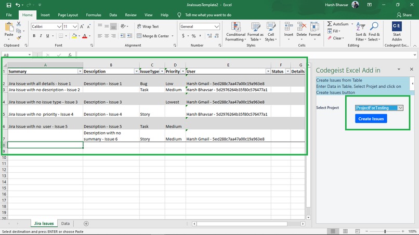Apply the yellow fill color bucket
419x235 pixels.
coord(74,36)
